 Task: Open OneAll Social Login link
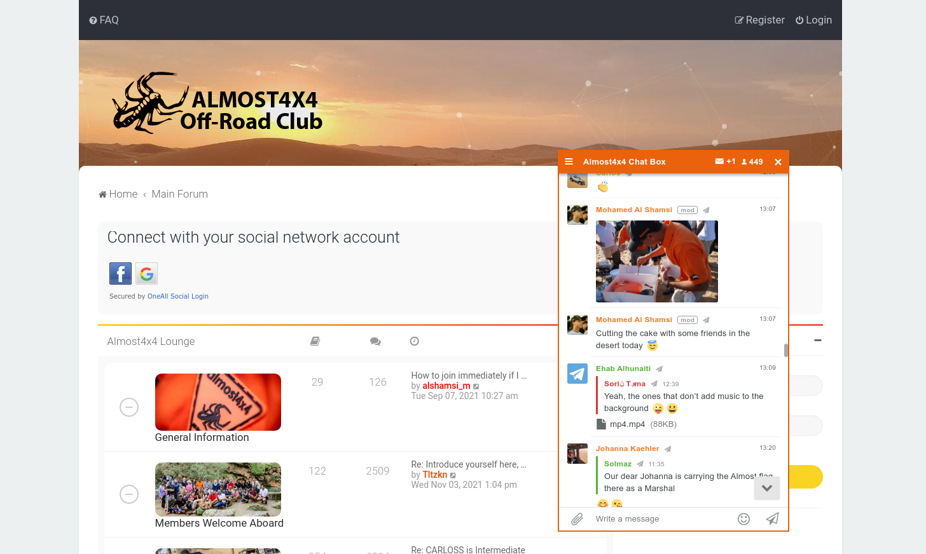178,296
